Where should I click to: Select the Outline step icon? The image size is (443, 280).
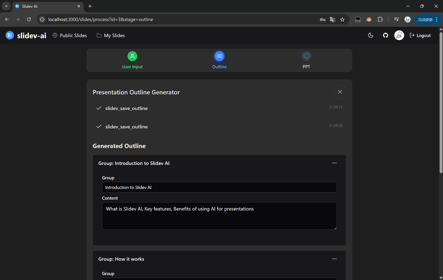(x=219, y=56)
